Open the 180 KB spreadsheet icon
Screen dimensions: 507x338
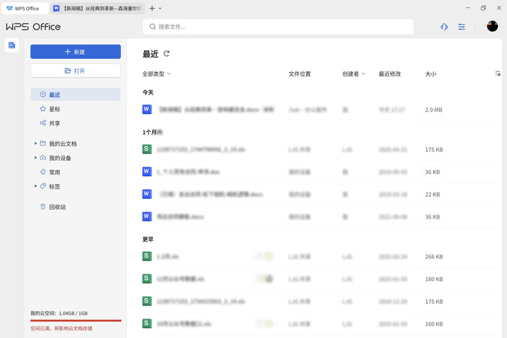coord(147,278)
